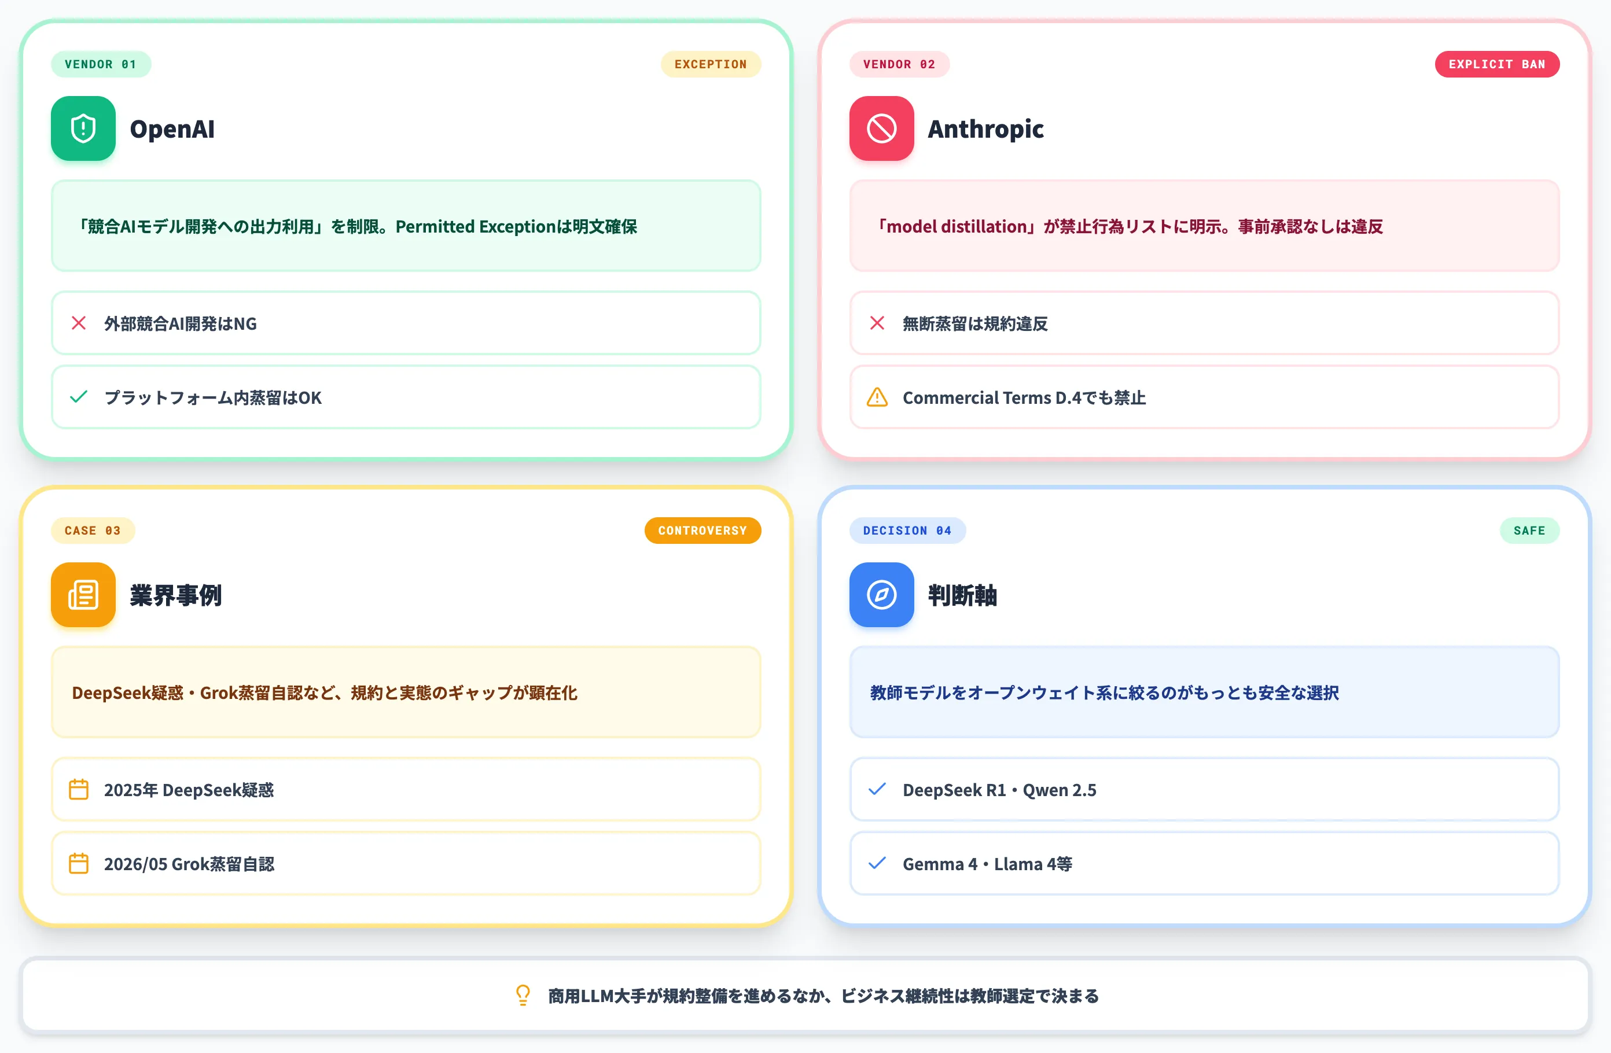
Task: Click the blue checkmark next to Gemma 4・Llama 4等
Action: 877,863
